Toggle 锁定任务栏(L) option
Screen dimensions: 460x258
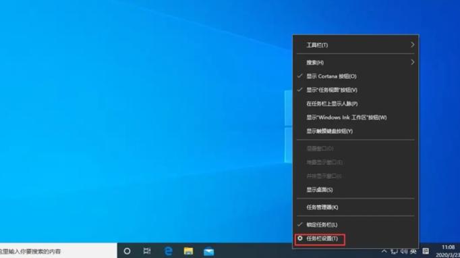(355, 224)
